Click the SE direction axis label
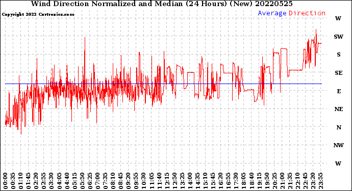Image resolution: width=352 pixels, height=191 pixels. (339, 73)
